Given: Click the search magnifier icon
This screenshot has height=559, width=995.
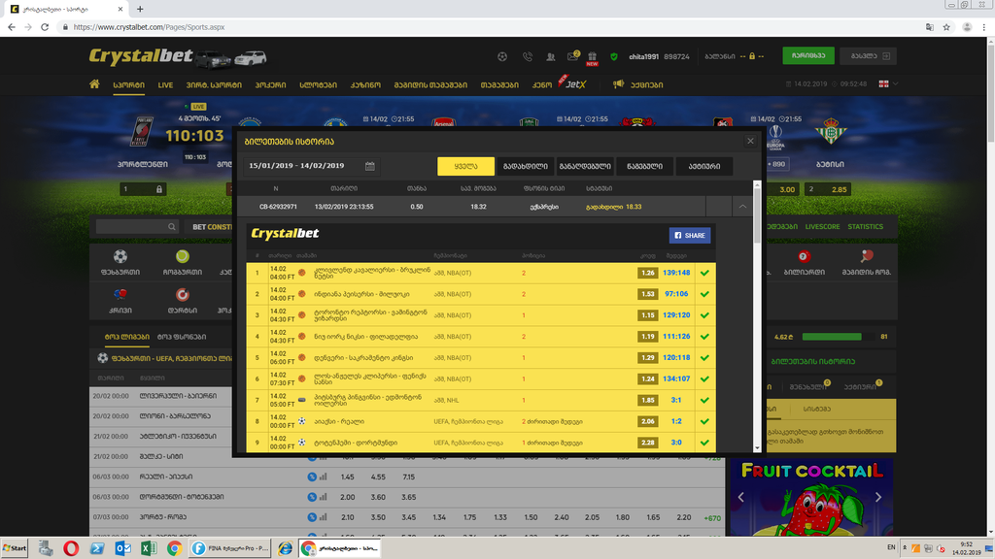Looking at the screenshot, I should [x=171, y=227].
